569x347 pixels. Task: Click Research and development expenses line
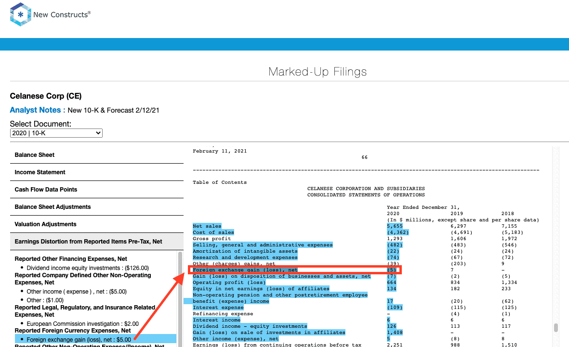pyautogui.click(x=245, y=257)
